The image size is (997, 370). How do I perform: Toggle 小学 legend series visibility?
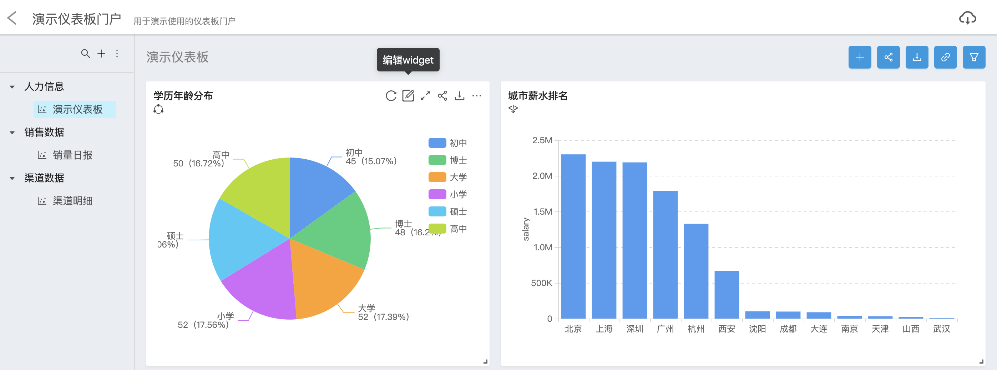pyautogui.click(x=447, y=194)
